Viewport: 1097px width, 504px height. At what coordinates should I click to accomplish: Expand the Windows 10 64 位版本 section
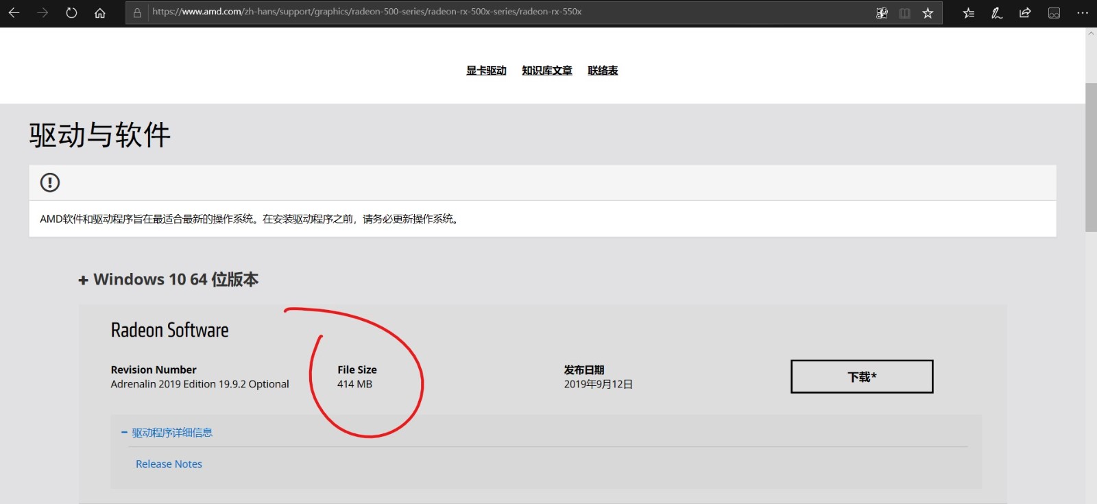coord(169,280)
